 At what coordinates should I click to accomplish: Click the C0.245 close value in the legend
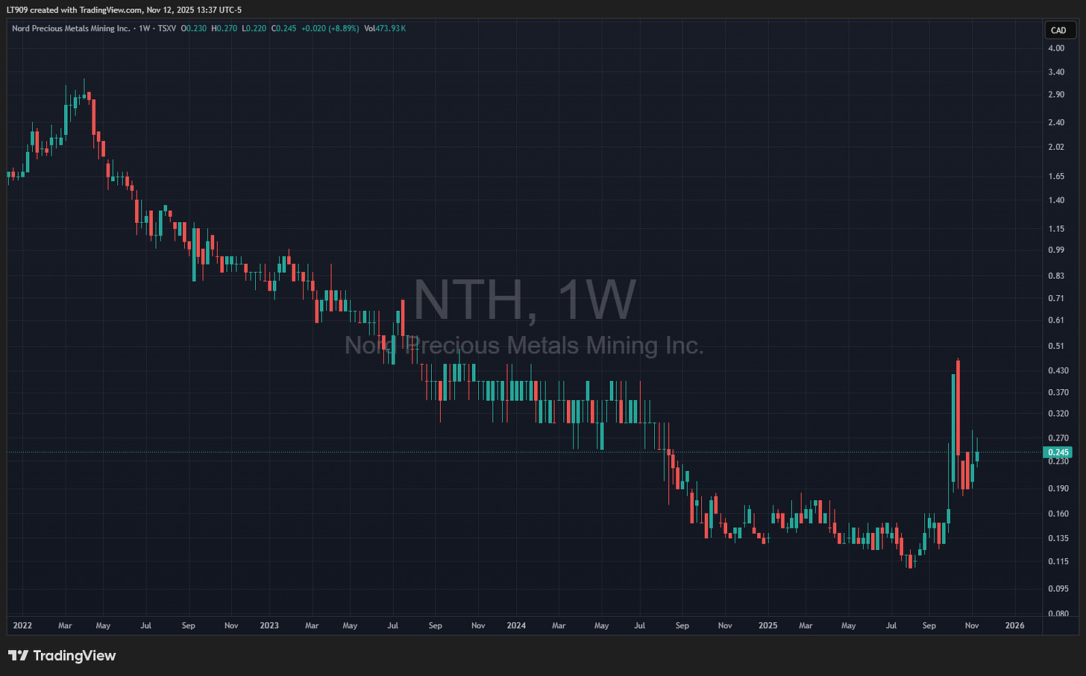pos(283,28)
